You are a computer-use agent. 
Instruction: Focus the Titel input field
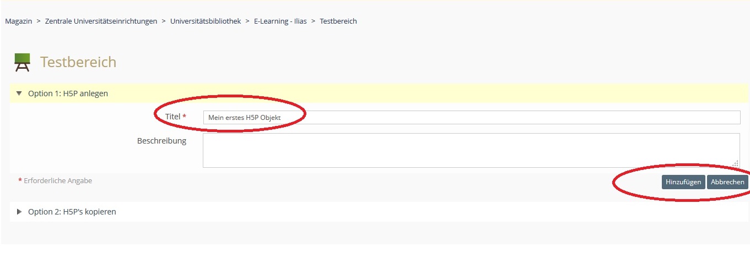(x=471, y=118)
